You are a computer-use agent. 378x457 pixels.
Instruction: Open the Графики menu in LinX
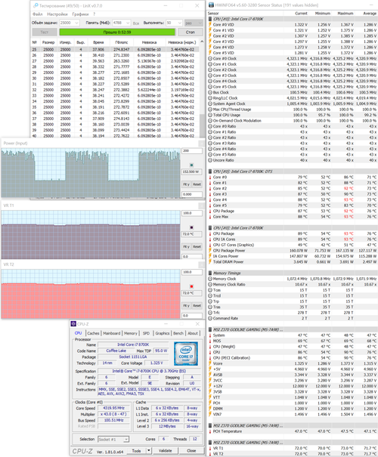pos(80,14)
